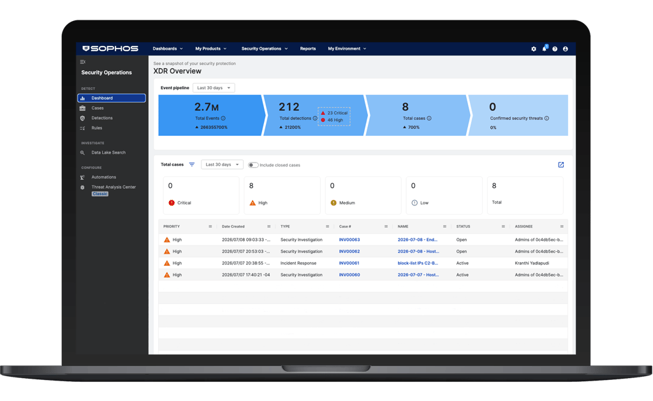
Task: Click the Total cases filter icon
Action: 191,164
